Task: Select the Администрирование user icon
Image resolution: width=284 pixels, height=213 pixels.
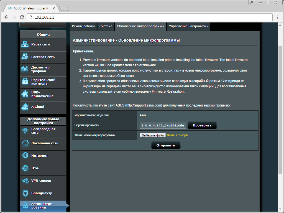Action: click(25, 205)
